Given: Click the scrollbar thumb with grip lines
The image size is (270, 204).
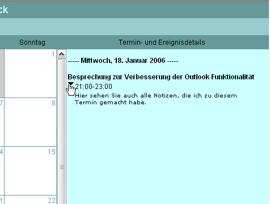Looking at the screenshot, I should point(62,132).
